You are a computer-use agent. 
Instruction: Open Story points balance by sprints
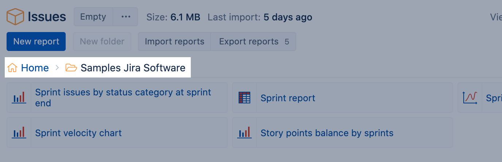point(327,133)
